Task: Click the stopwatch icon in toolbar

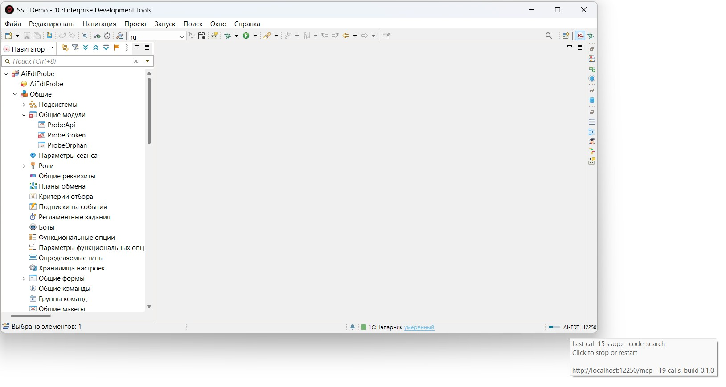Action: [107, 36]
